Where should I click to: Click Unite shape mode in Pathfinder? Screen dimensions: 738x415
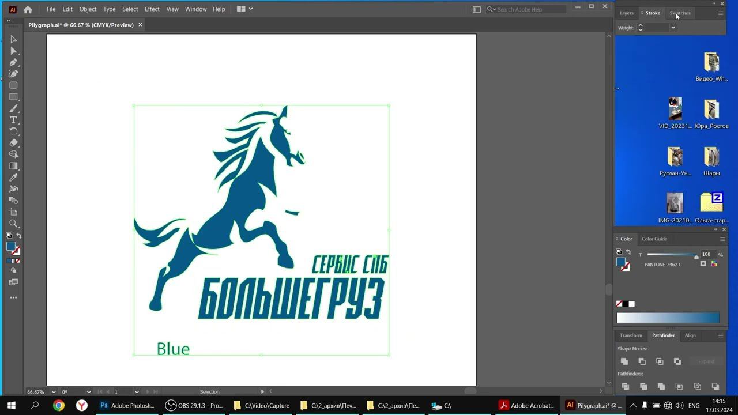click(x=624, y=361)
